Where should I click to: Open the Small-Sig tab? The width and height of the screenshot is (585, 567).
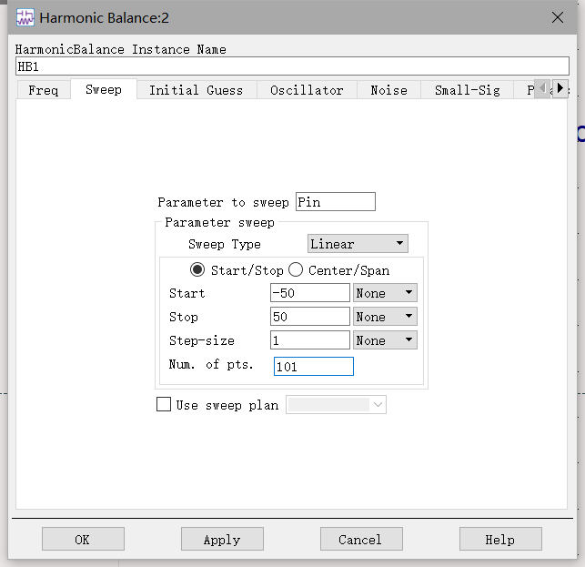[467, 90]
